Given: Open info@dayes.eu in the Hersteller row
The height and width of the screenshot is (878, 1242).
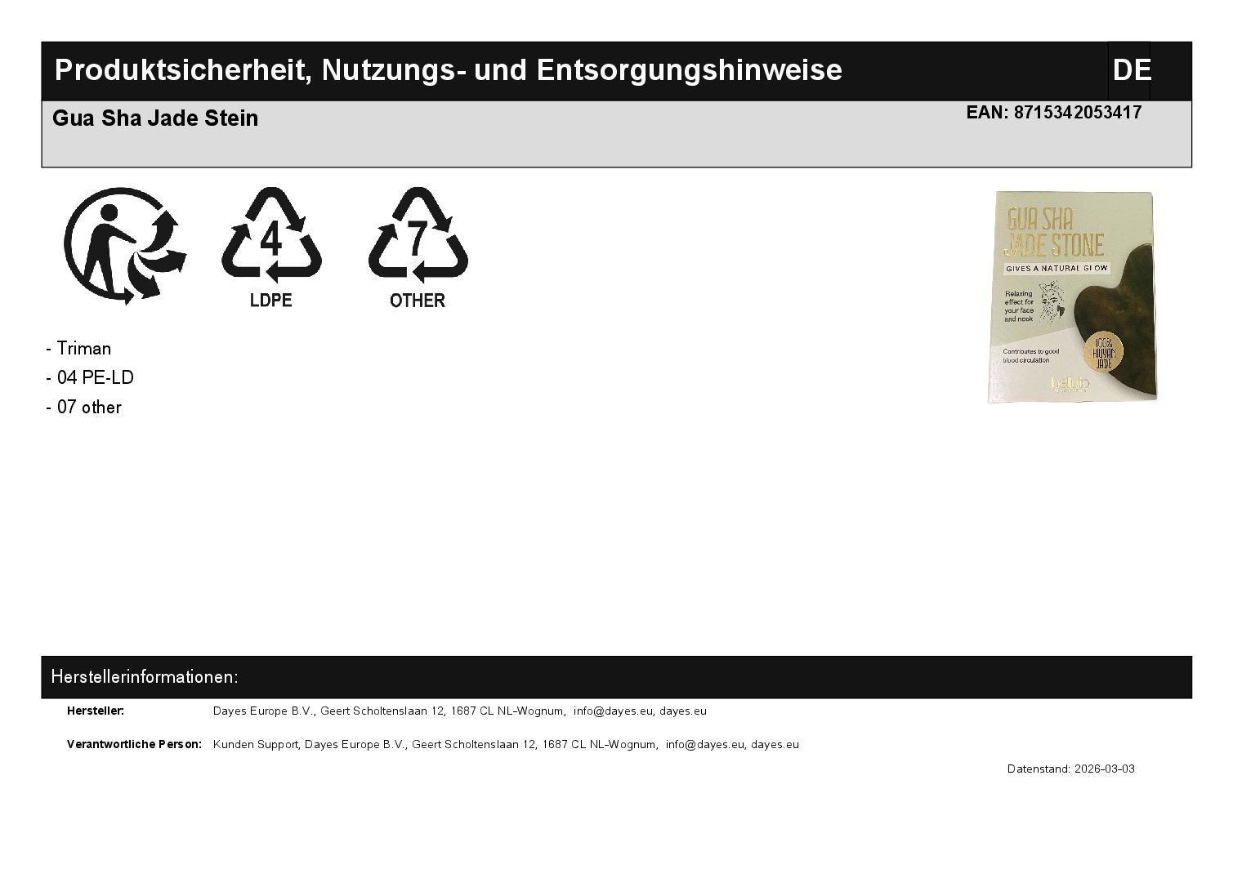Looking at the screenshot, I should pos(613,711).
